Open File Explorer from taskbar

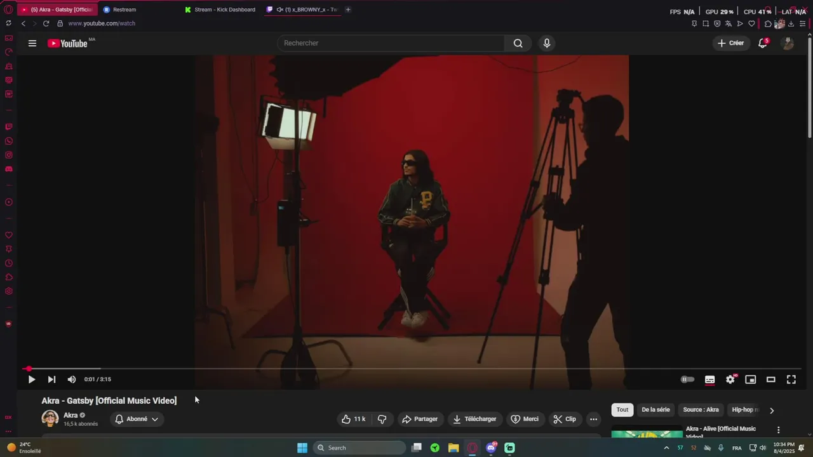(454, 447)
